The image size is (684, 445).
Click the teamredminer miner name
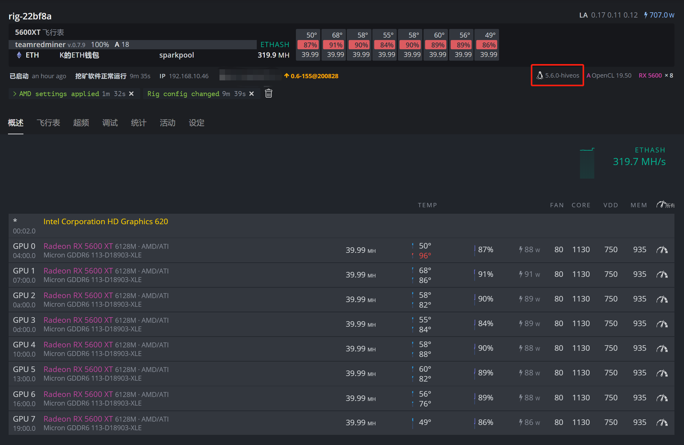[40, 45]
